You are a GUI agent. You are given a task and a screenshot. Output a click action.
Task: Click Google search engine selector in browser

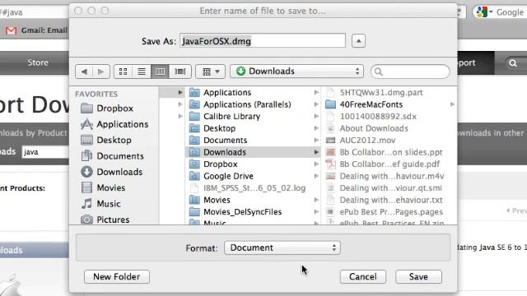click(484, 12)
